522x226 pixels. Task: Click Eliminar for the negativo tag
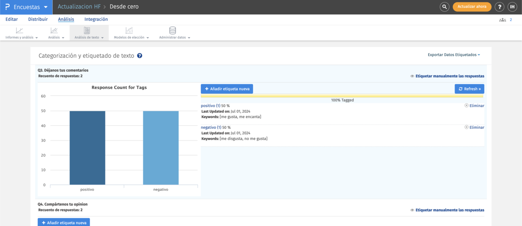[x=477, y=128]
